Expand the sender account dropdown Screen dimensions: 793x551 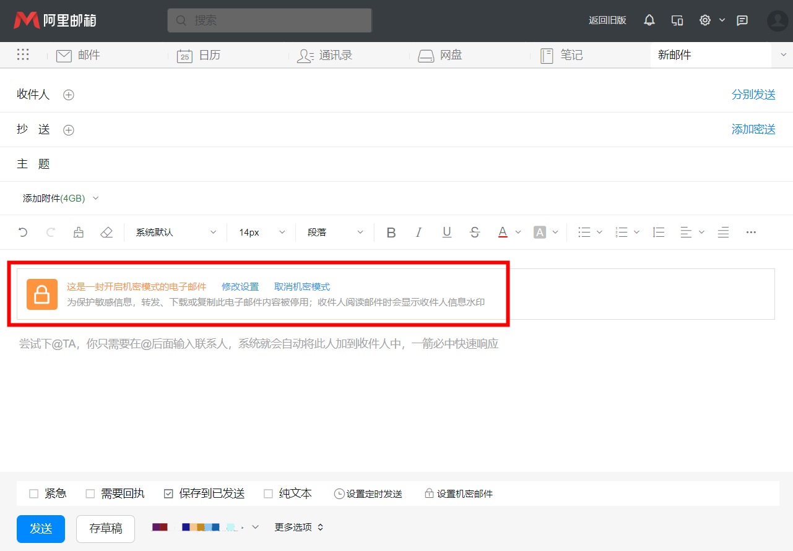[255, 527]
